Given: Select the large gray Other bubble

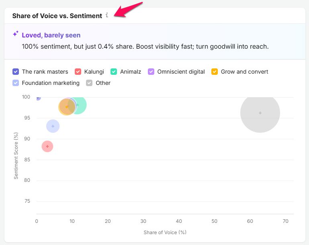Looking at the screenshot, I should pos(260,113).
